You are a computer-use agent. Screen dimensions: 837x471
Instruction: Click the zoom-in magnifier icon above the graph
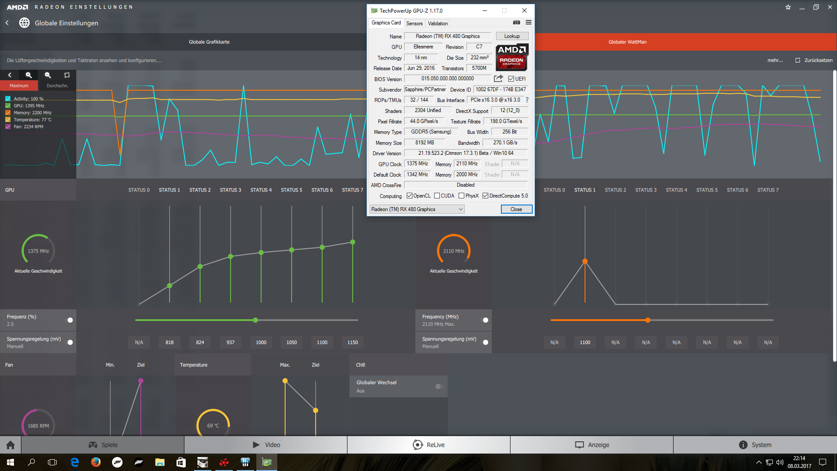point(29,75)
